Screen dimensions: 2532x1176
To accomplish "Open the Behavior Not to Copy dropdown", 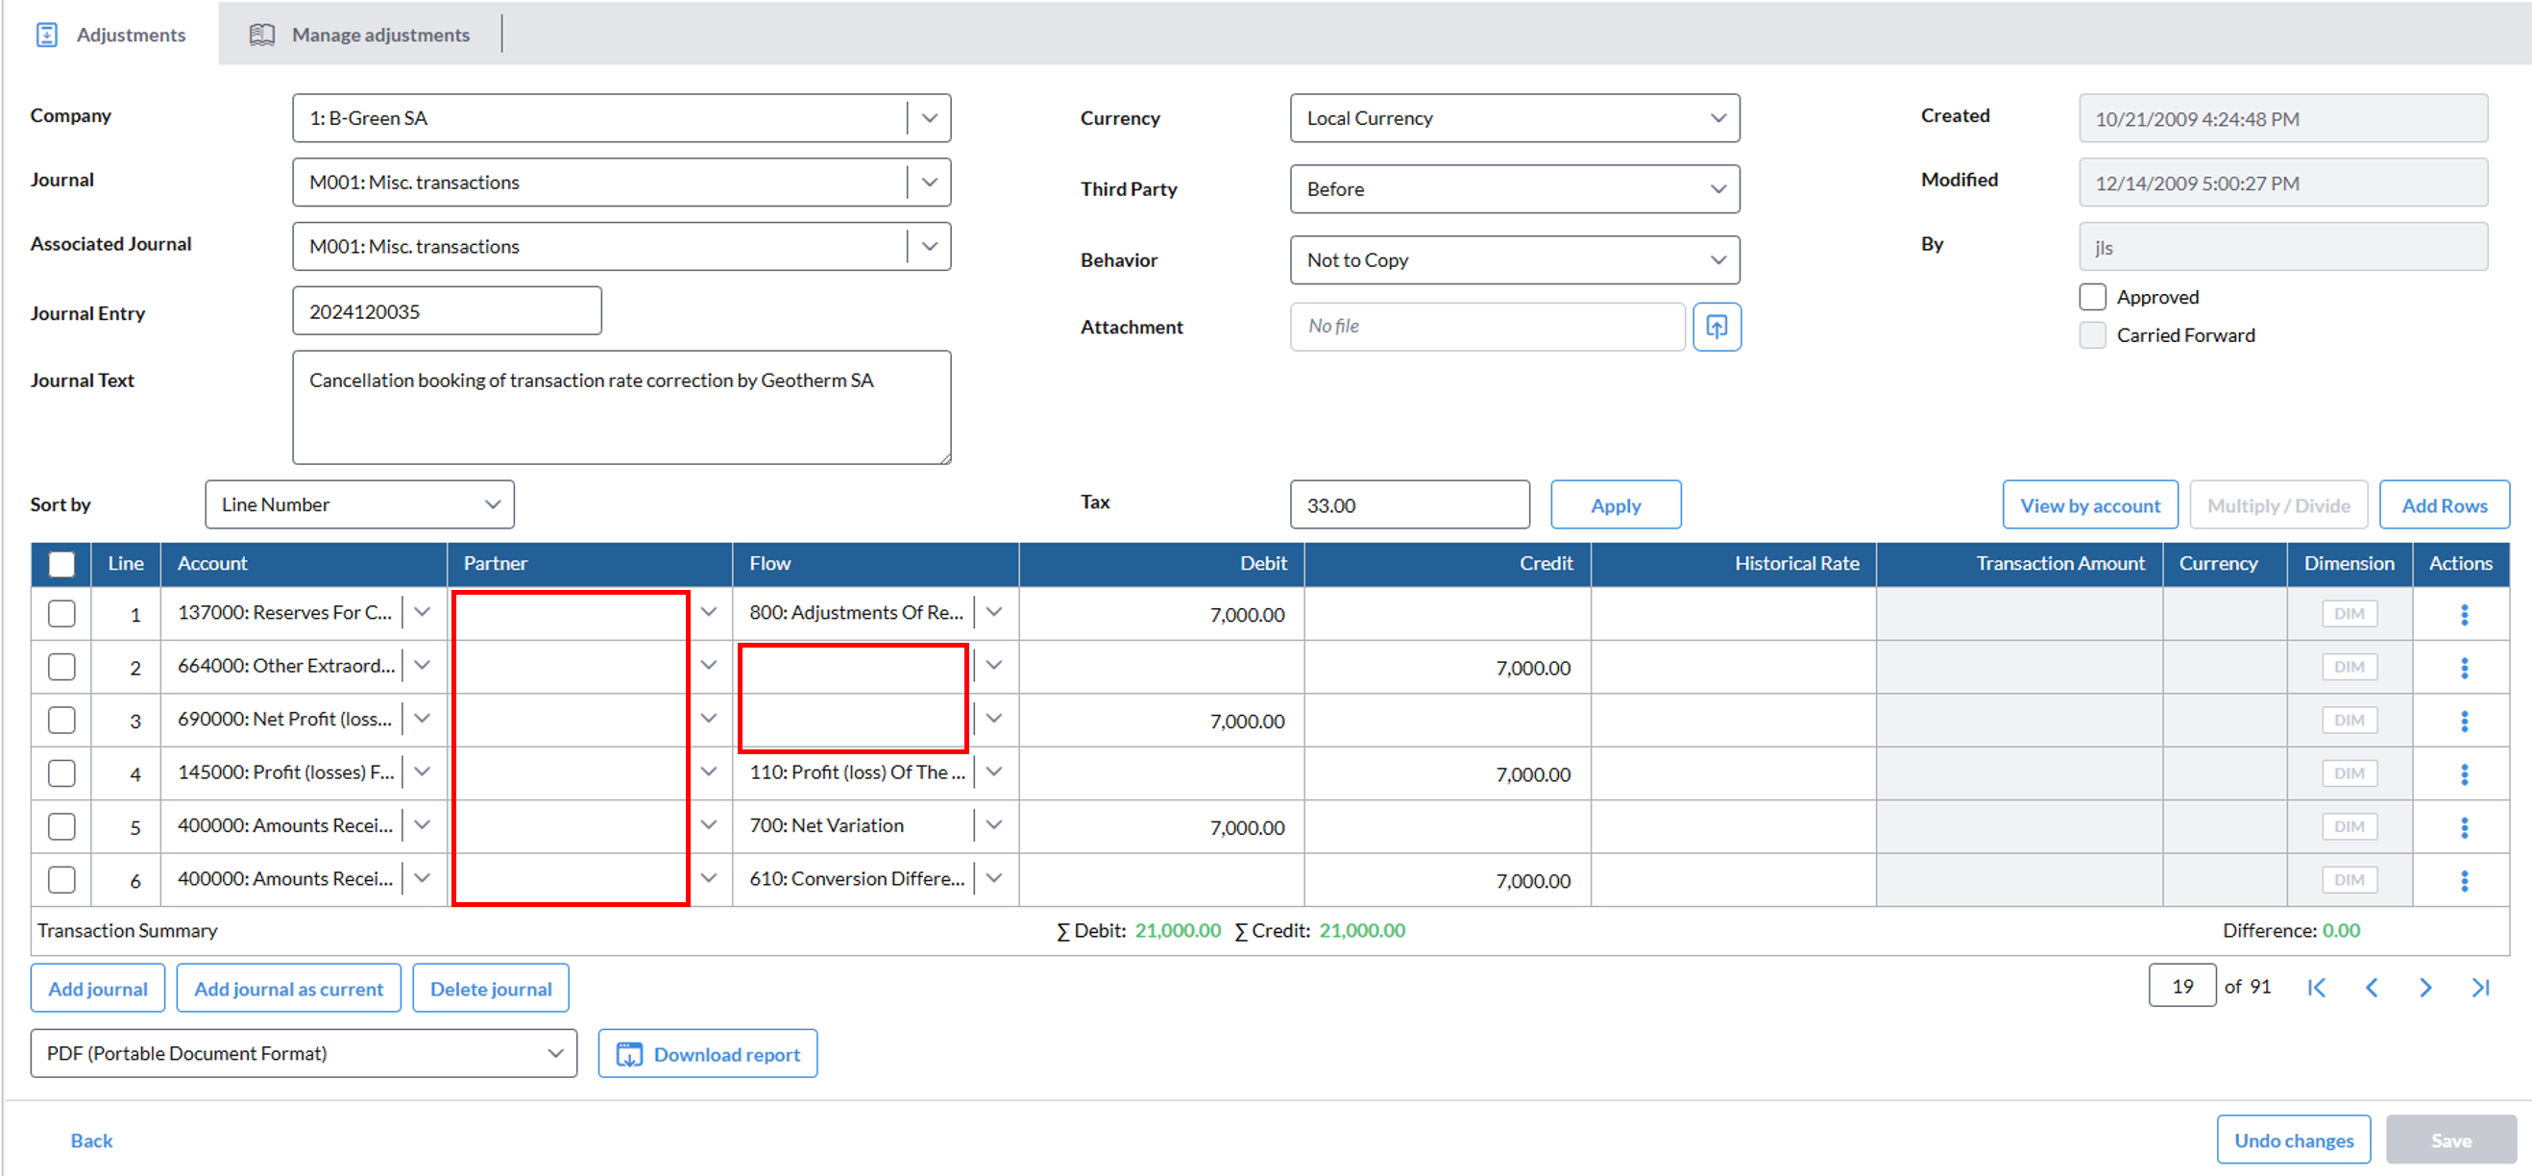I will [1514, 260].
